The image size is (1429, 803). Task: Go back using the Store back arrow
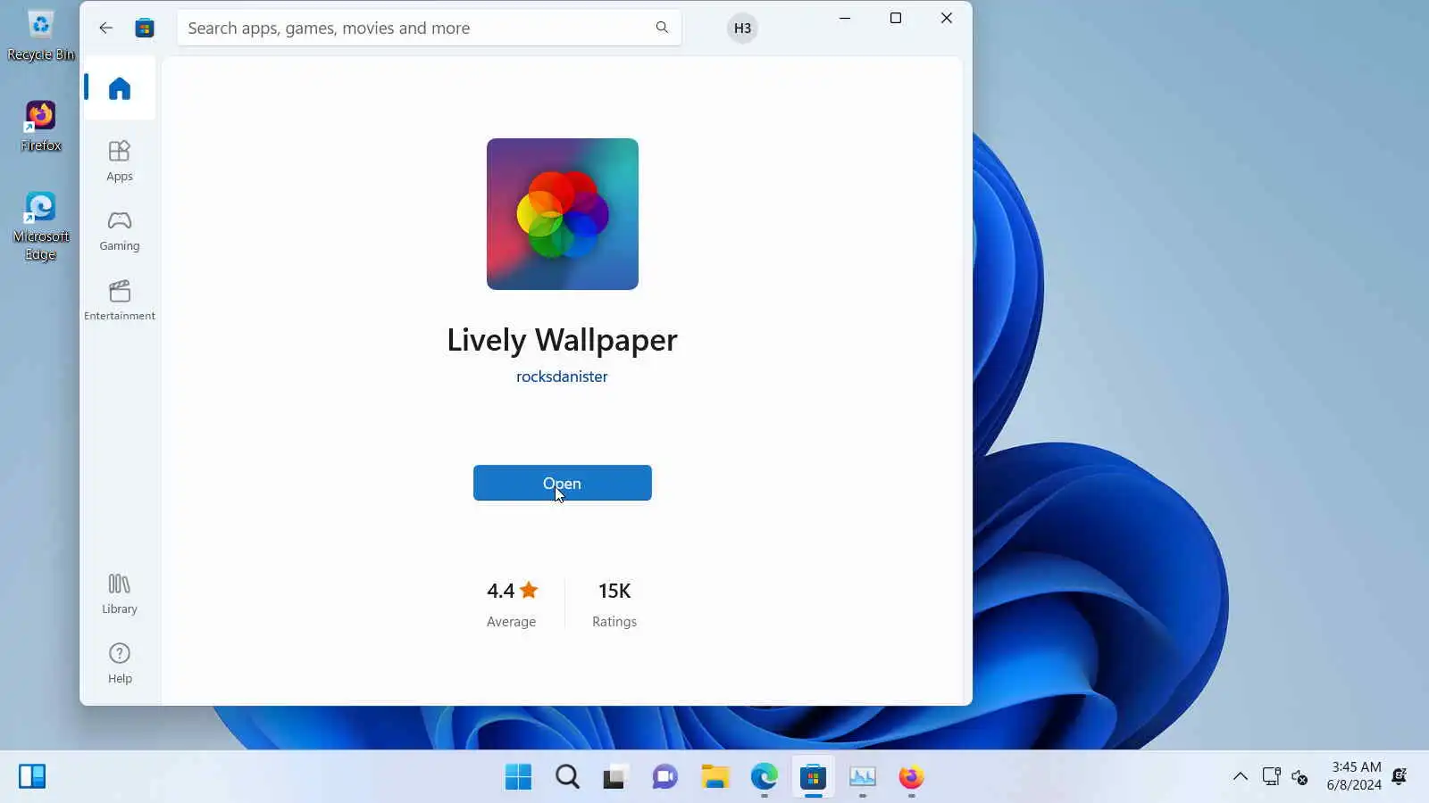coord(105,28)
